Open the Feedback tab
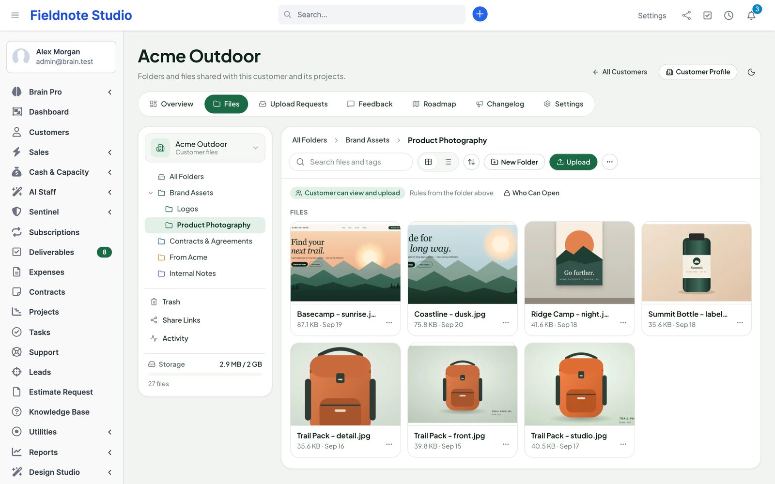Image resolution: width=775 pixels, height=484 pixels. [x=370, y=104]
